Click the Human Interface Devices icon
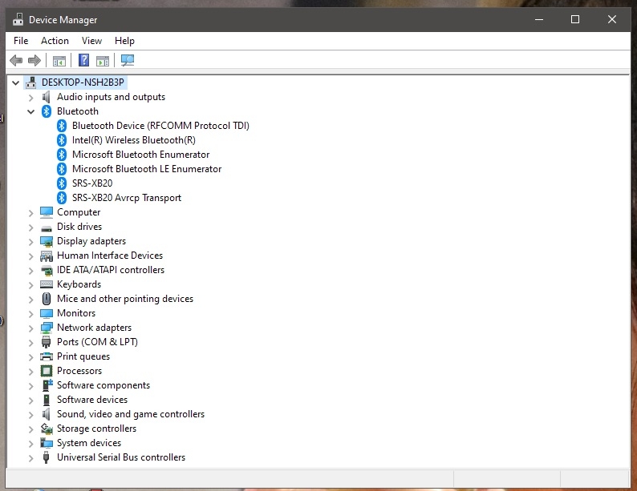This screenshot has height=491, width=637. [x=47, y=256]
